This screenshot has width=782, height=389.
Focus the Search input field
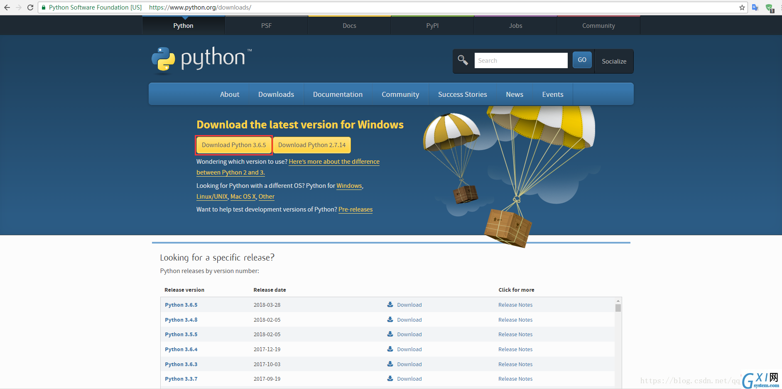point(521,60)
